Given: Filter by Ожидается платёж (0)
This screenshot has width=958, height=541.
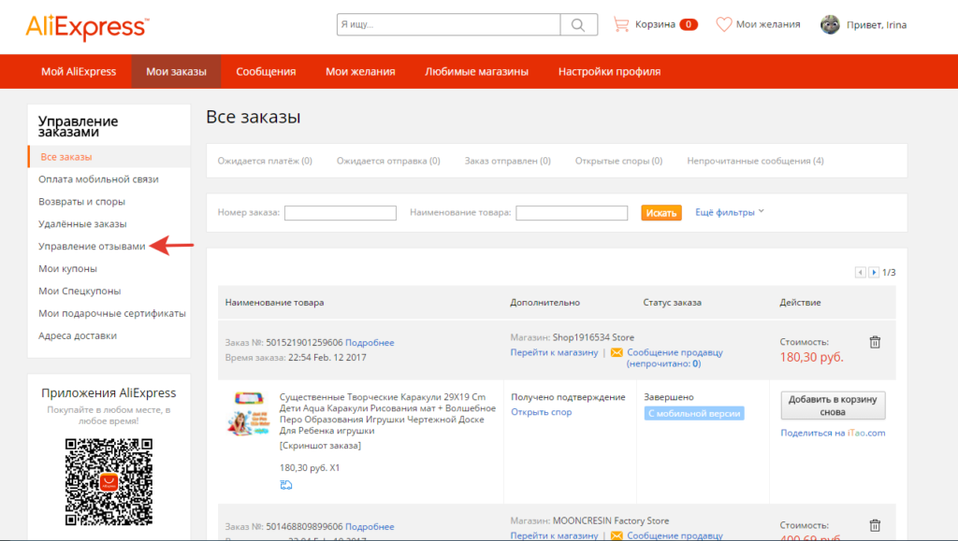Looking at the screenshot, I should click(x=265, y=161).
